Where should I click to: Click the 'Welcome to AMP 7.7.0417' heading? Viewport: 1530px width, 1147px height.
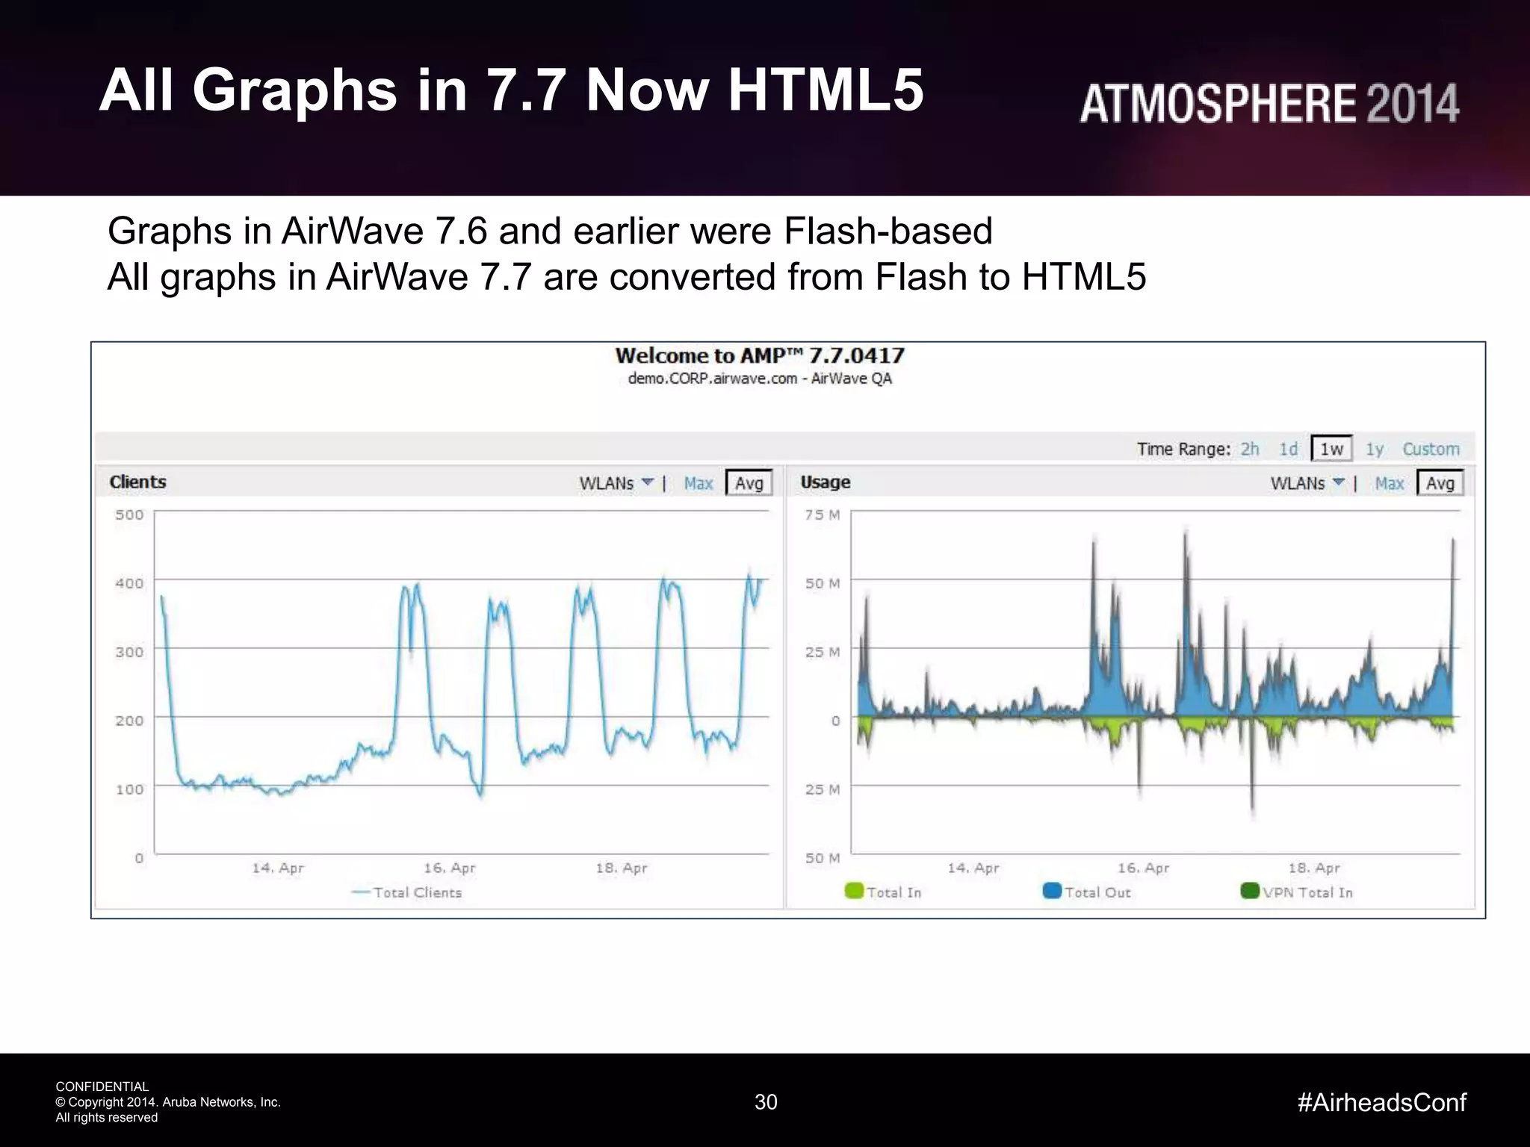coord(760,355)
